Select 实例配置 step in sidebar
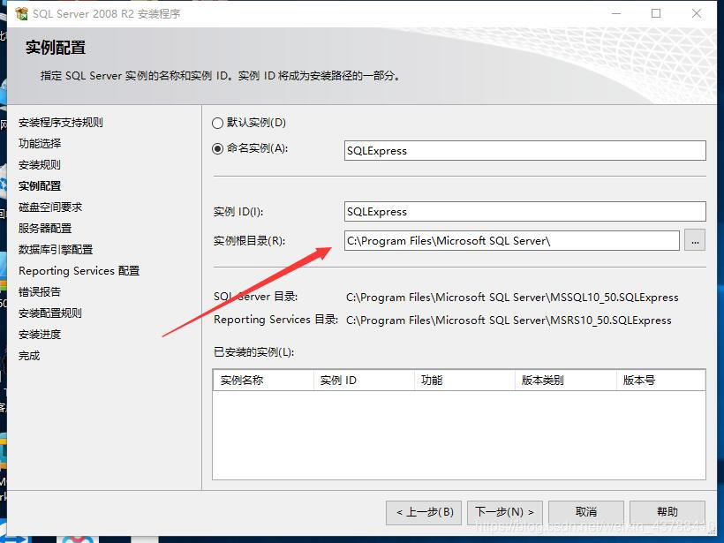Viewport: 724px width, 543px height. coord(40,186)
